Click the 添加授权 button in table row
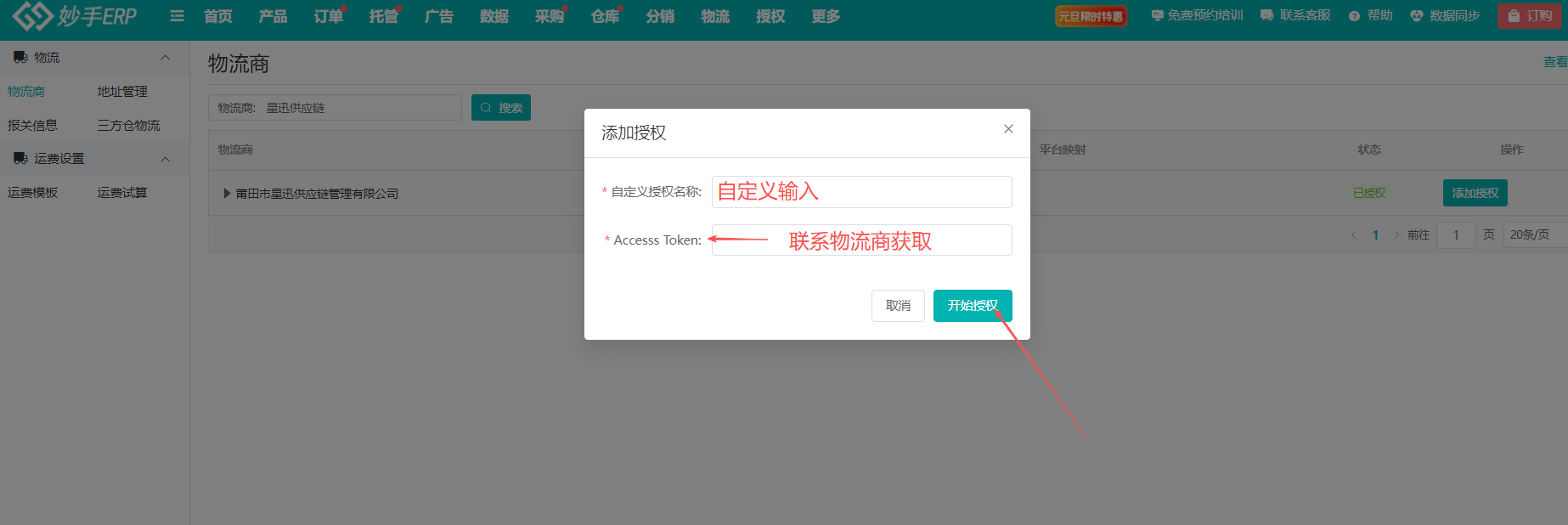 [x=1475, y=193]
